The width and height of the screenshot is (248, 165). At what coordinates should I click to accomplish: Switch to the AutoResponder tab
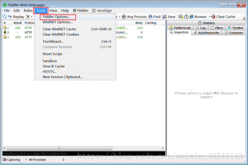206,33
